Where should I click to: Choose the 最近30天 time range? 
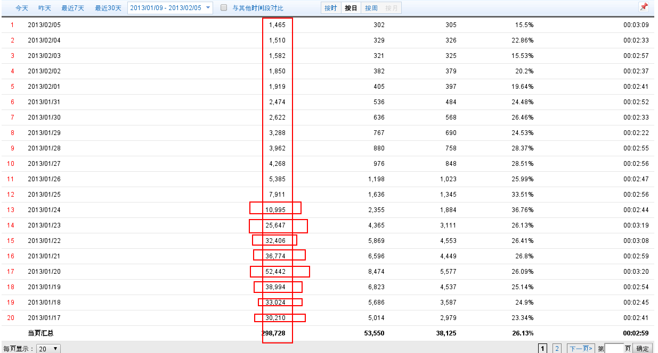[x=108, y=8]
